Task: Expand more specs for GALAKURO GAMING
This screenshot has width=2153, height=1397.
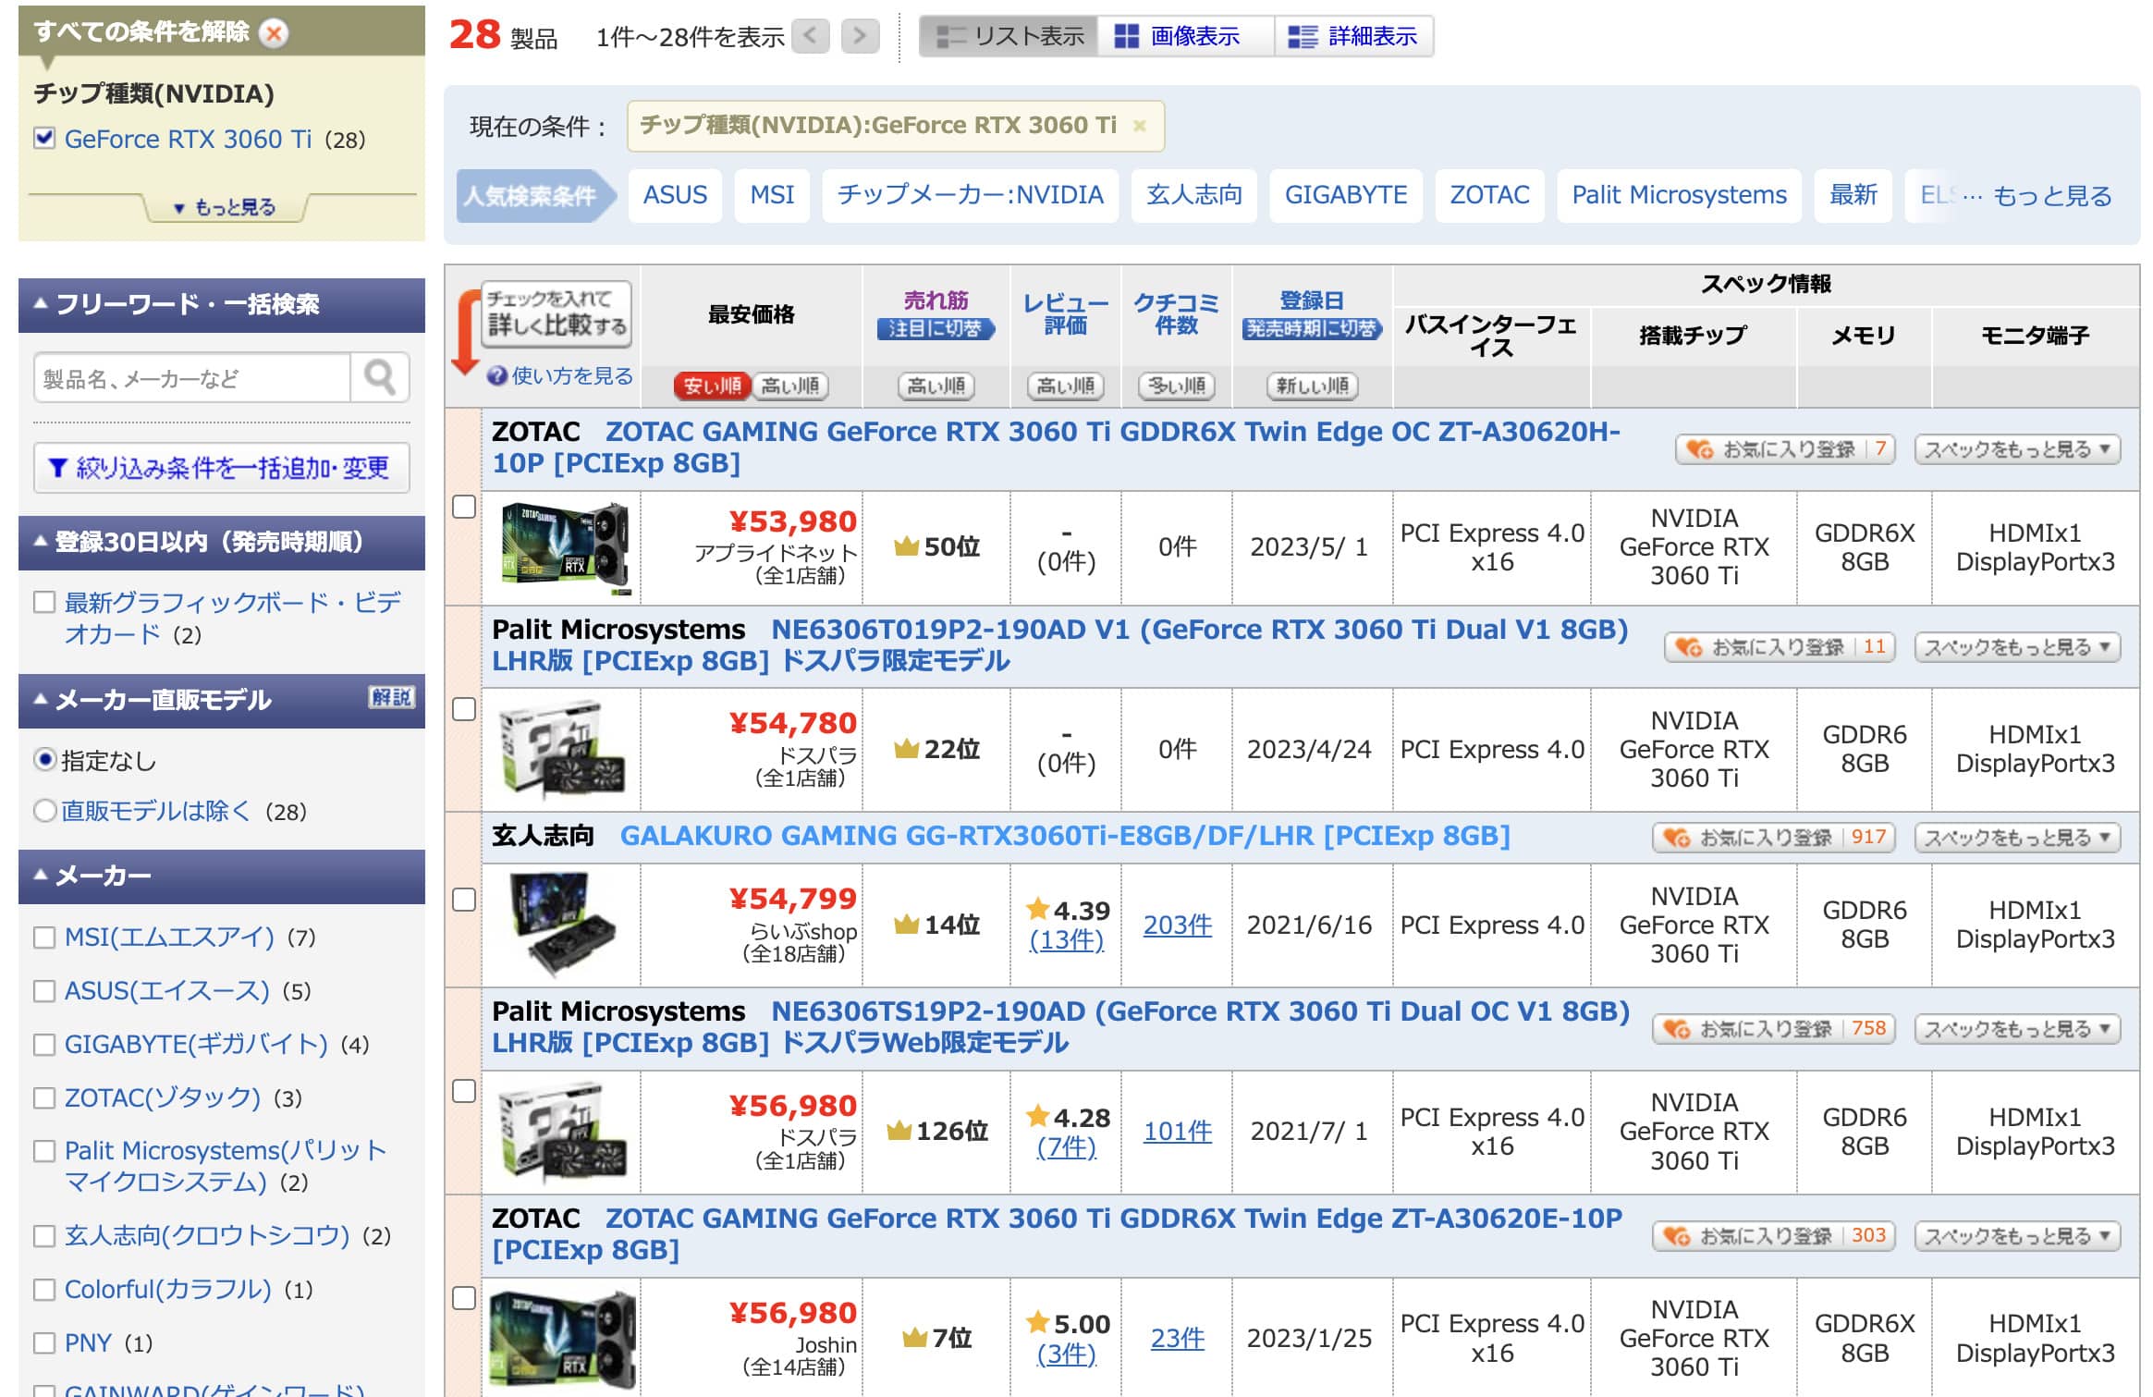Action: [x=2017, y=838]
